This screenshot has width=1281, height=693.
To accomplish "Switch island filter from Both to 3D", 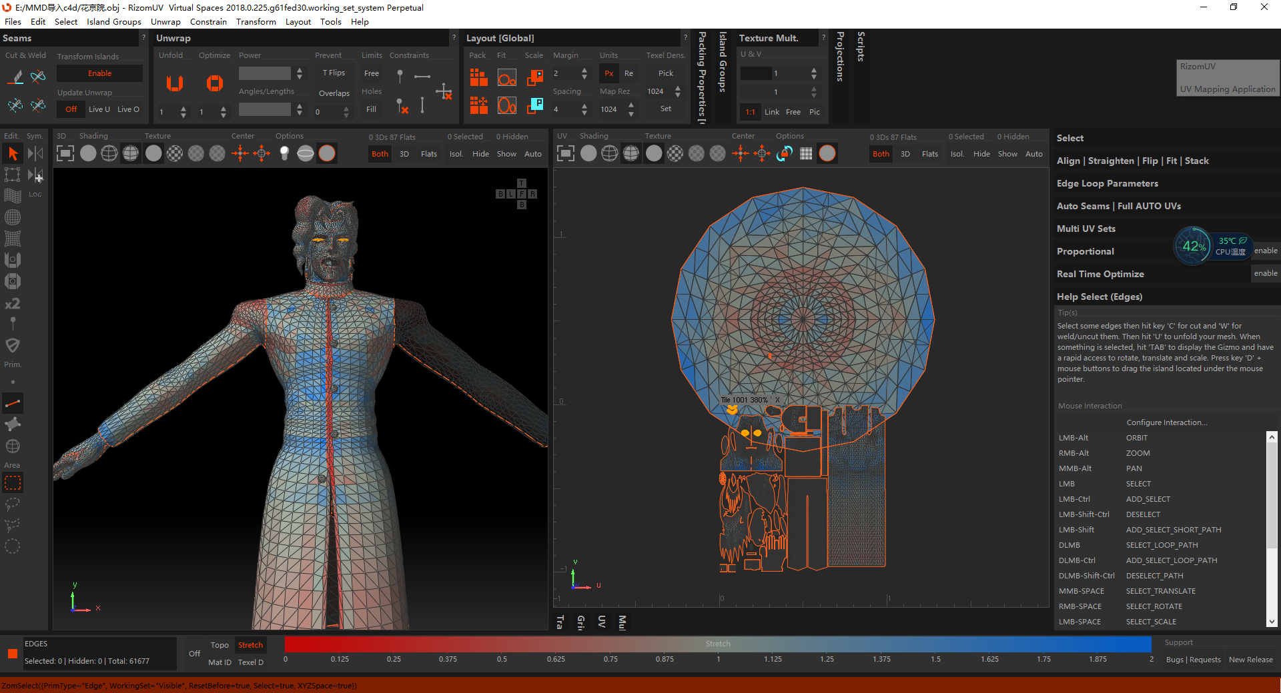I will (404, 153).
